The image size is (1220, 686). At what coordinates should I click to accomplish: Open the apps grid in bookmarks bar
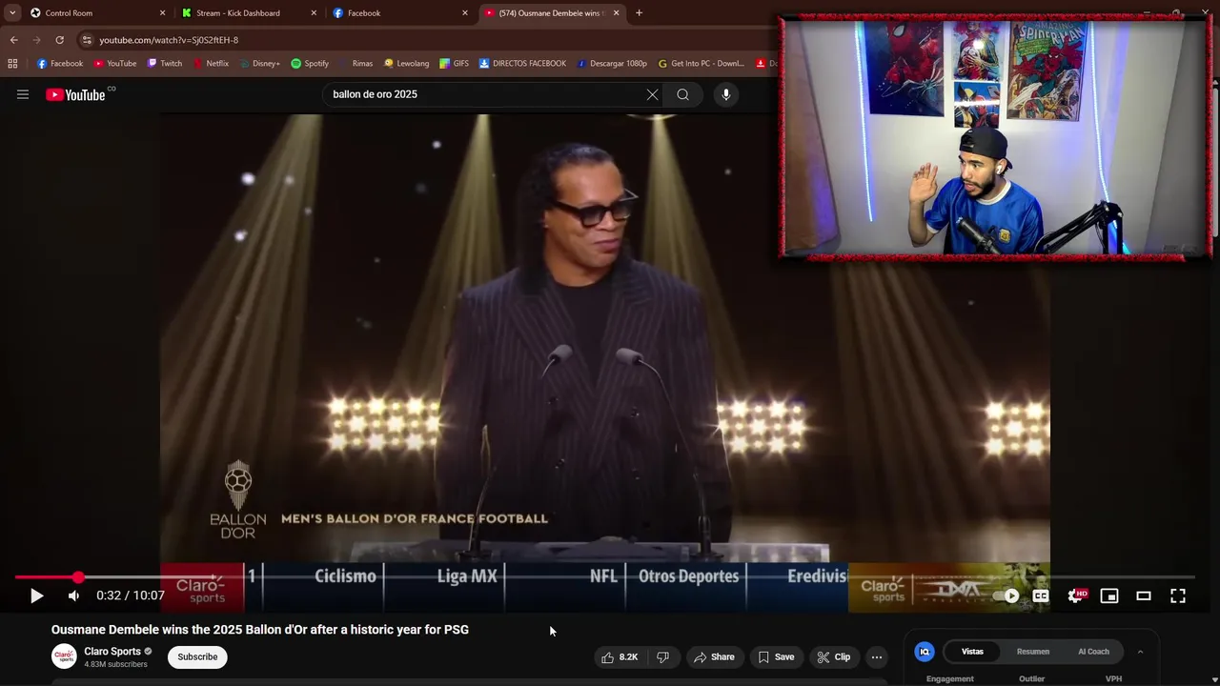click(12, 64)
